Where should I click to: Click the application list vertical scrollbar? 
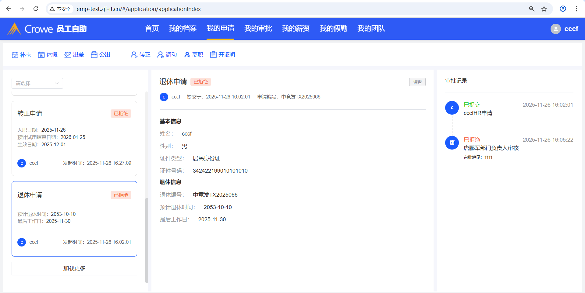pos(147,240)
